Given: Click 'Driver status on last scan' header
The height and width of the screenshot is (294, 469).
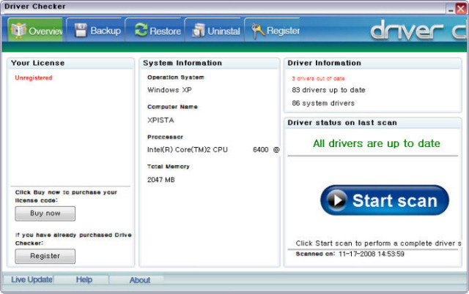Looking at the screenshot, I should (342, 123).
